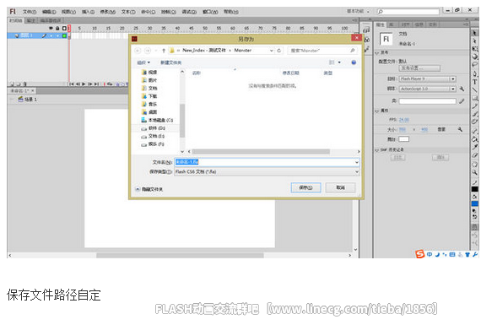
Task: Select the Selection arrow tool
Action: pos(474,33)
